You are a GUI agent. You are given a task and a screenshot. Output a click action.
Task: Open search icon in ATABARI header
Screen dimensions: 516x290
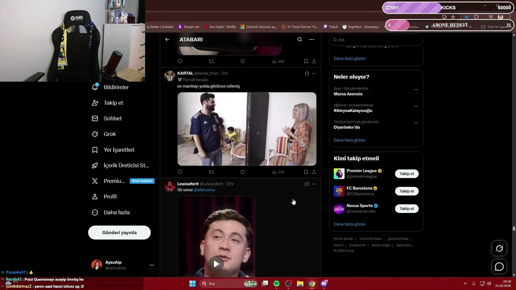coord(300,39)
